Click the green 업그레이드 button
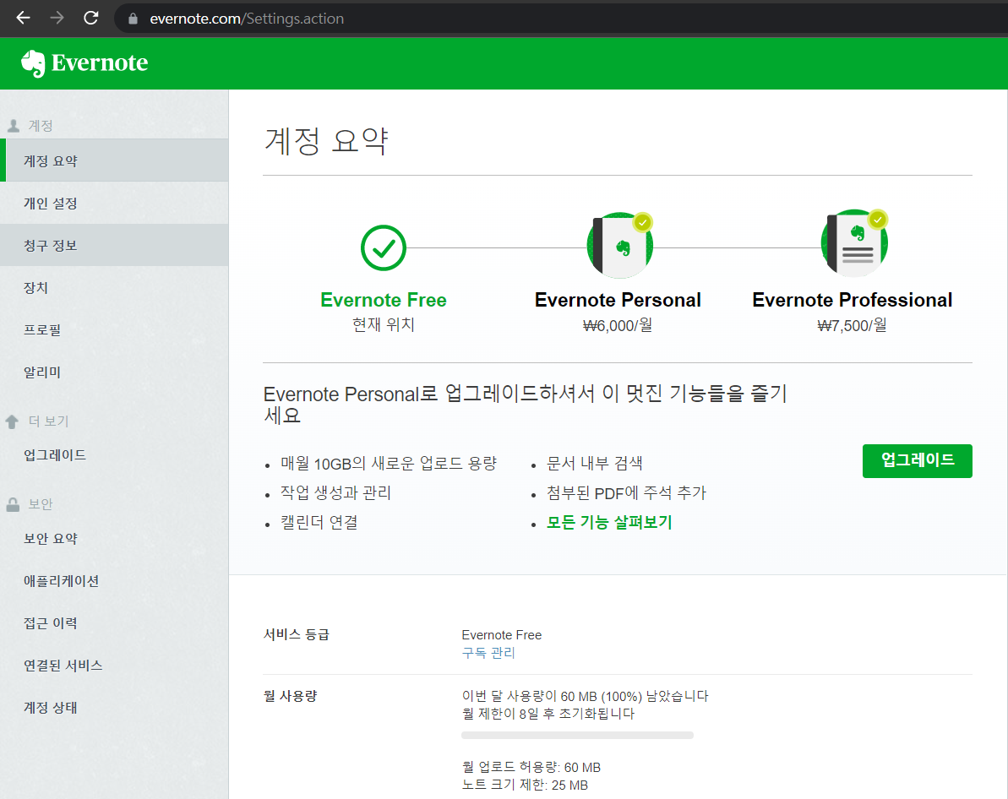 point(917,461)
